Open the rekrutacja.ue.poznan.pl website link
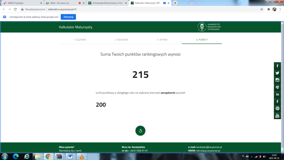The height and width of the screenshot is (160, 284). [208, 151]
